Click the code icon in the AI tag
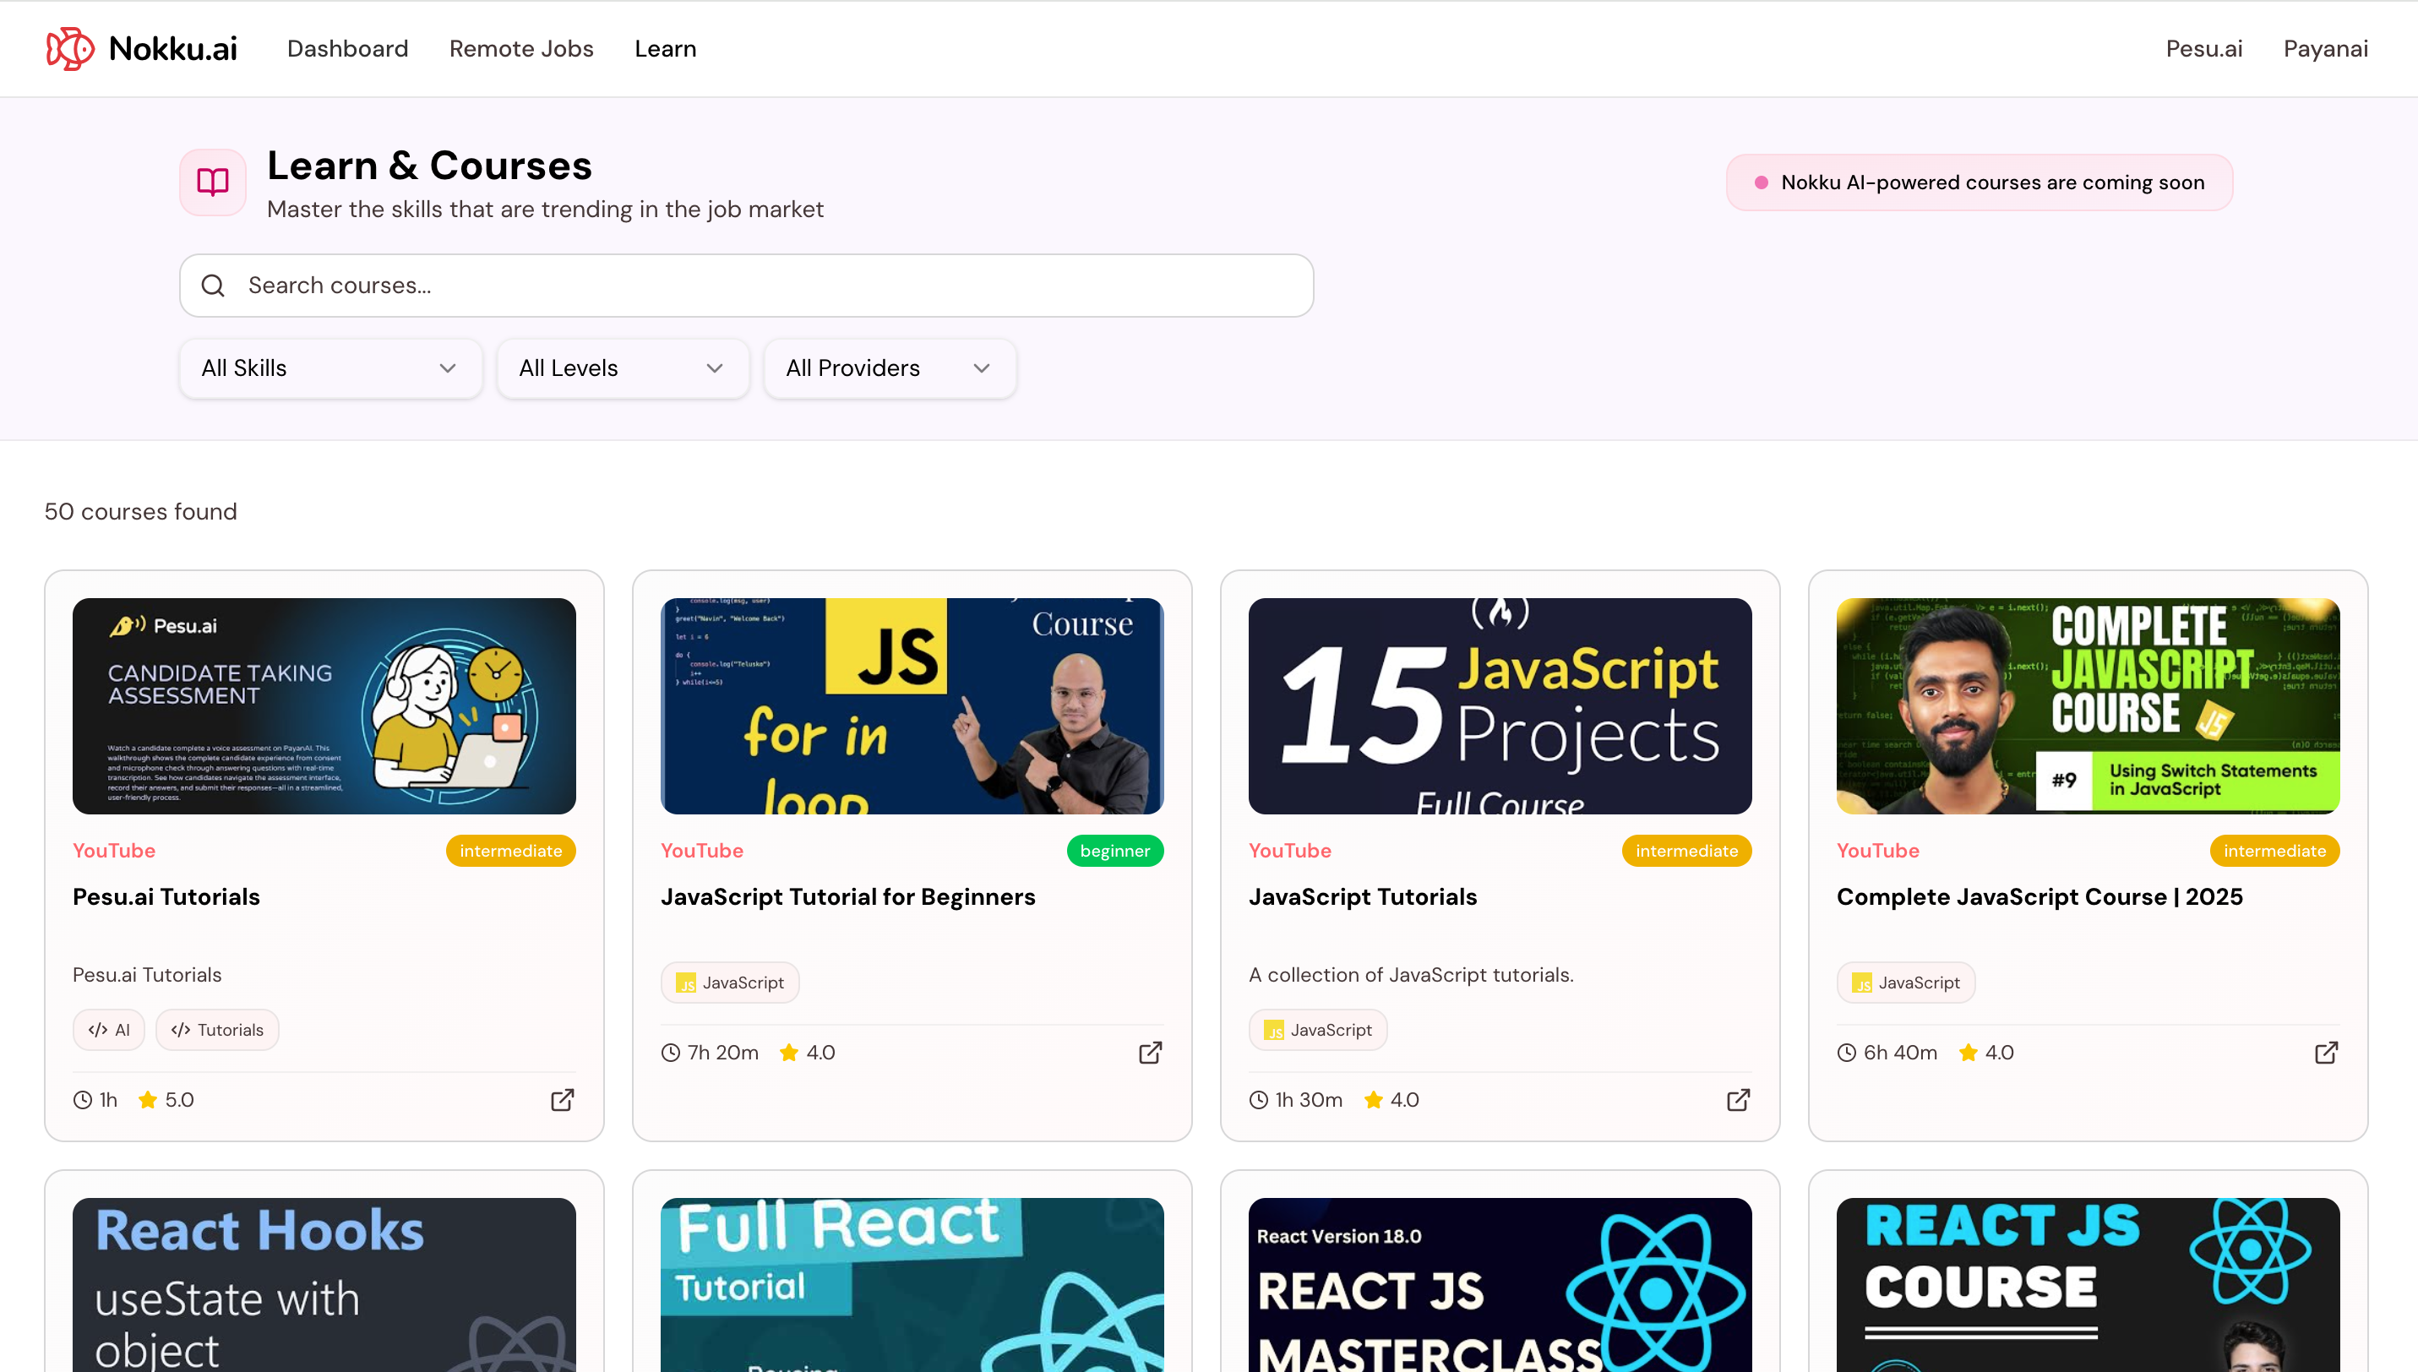2418x1372 pixels. tap(98, 1030)
